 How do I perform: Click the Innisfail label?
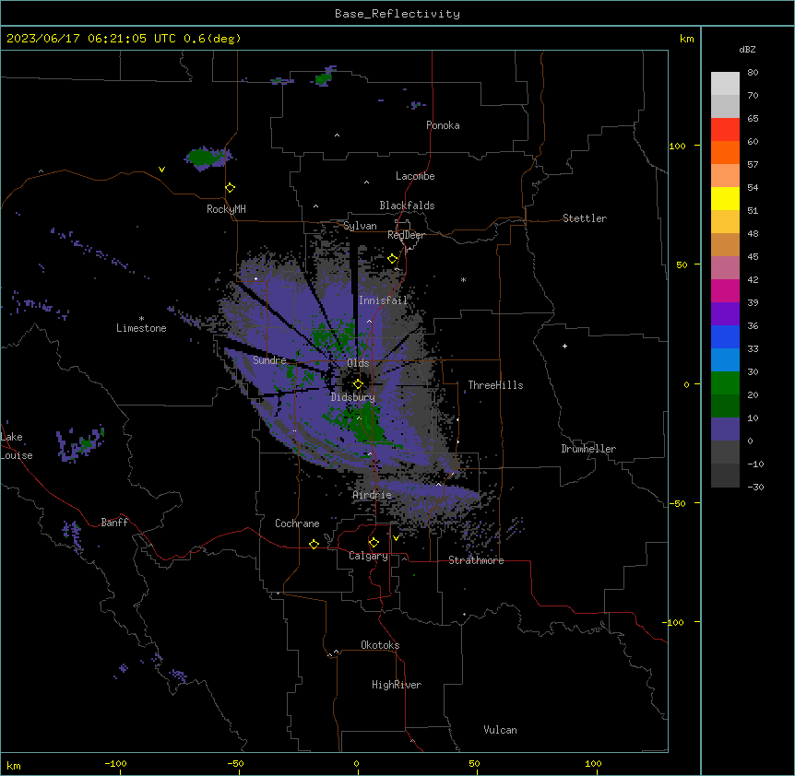coord(383,300)
